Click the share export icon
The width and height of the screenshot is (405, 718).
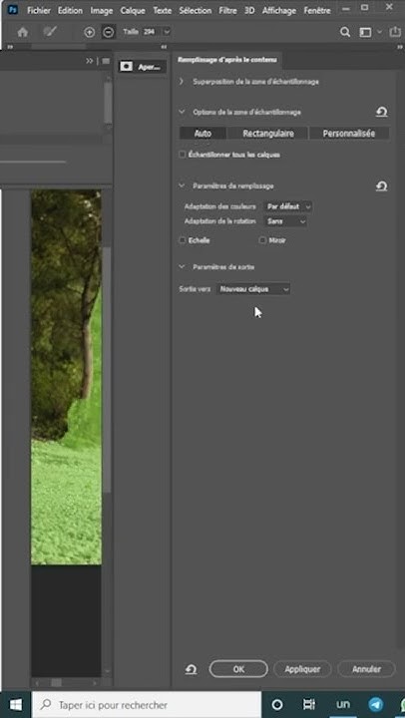[x=395, y=32]
